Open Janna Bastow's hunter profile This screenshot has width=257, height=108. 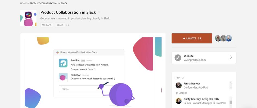tap(192, 84)
